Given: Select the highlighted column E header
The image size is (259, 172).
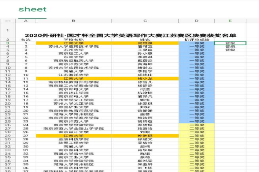Looking at the screenshot, I should pyautogui.click(x=230, y=21).
